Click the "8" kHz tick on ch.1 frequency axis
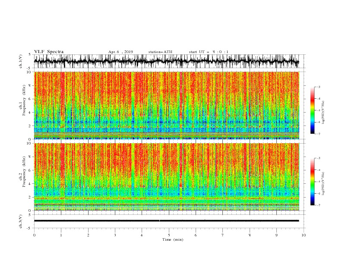Viewport: 342px width, 264px height. coord(30,85)
